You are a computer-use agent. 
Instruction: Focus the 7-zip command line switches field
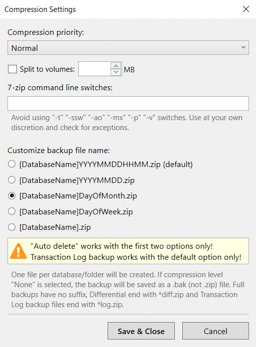128,103
